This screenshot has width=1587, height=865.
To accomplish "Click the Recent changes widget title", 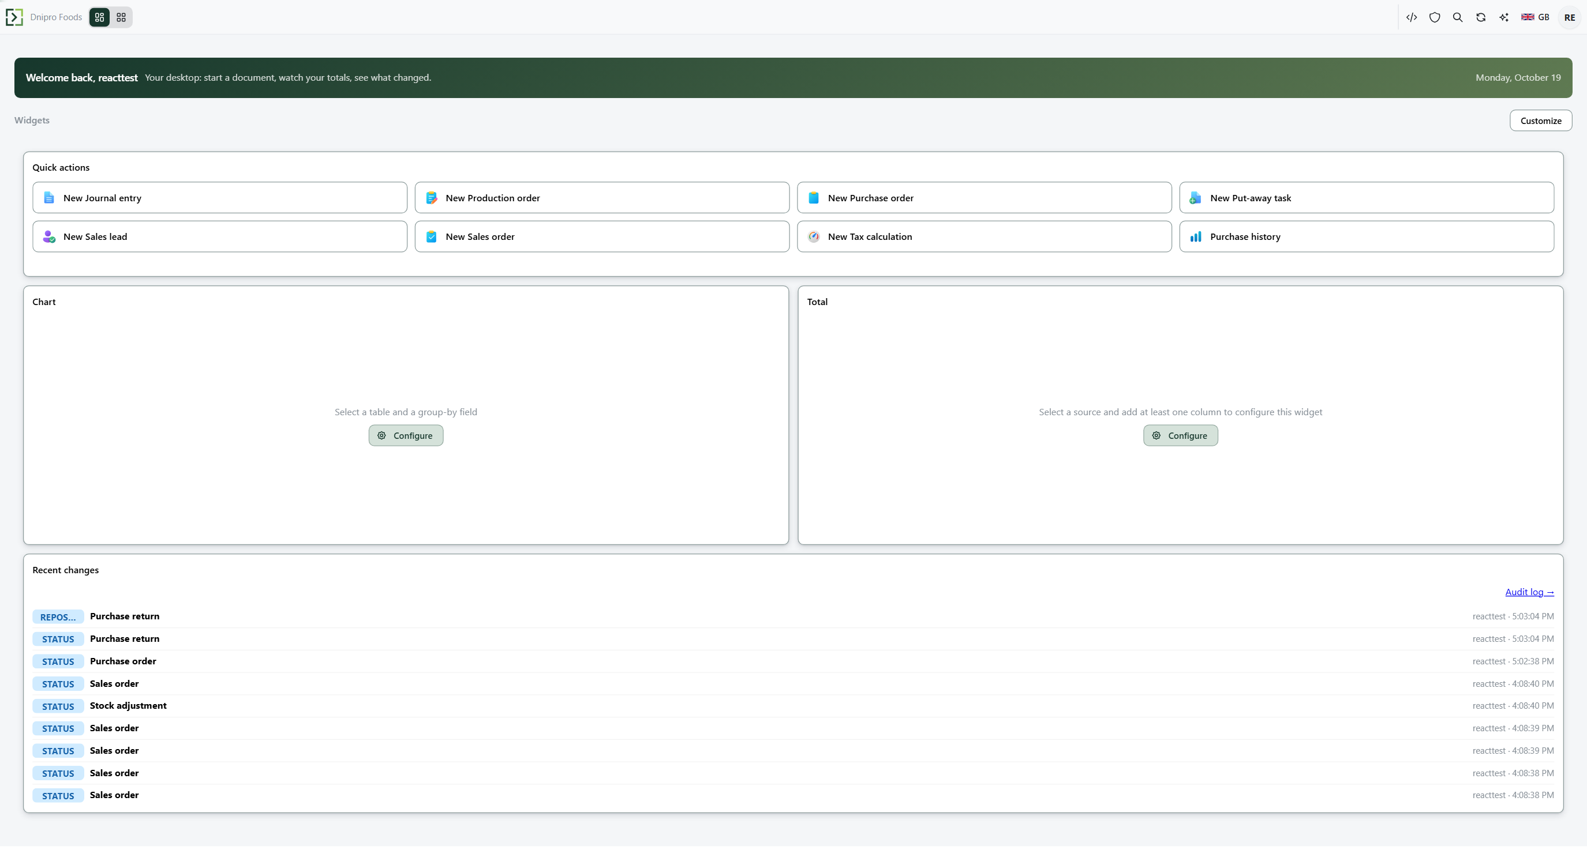I will tap(65, 570).
